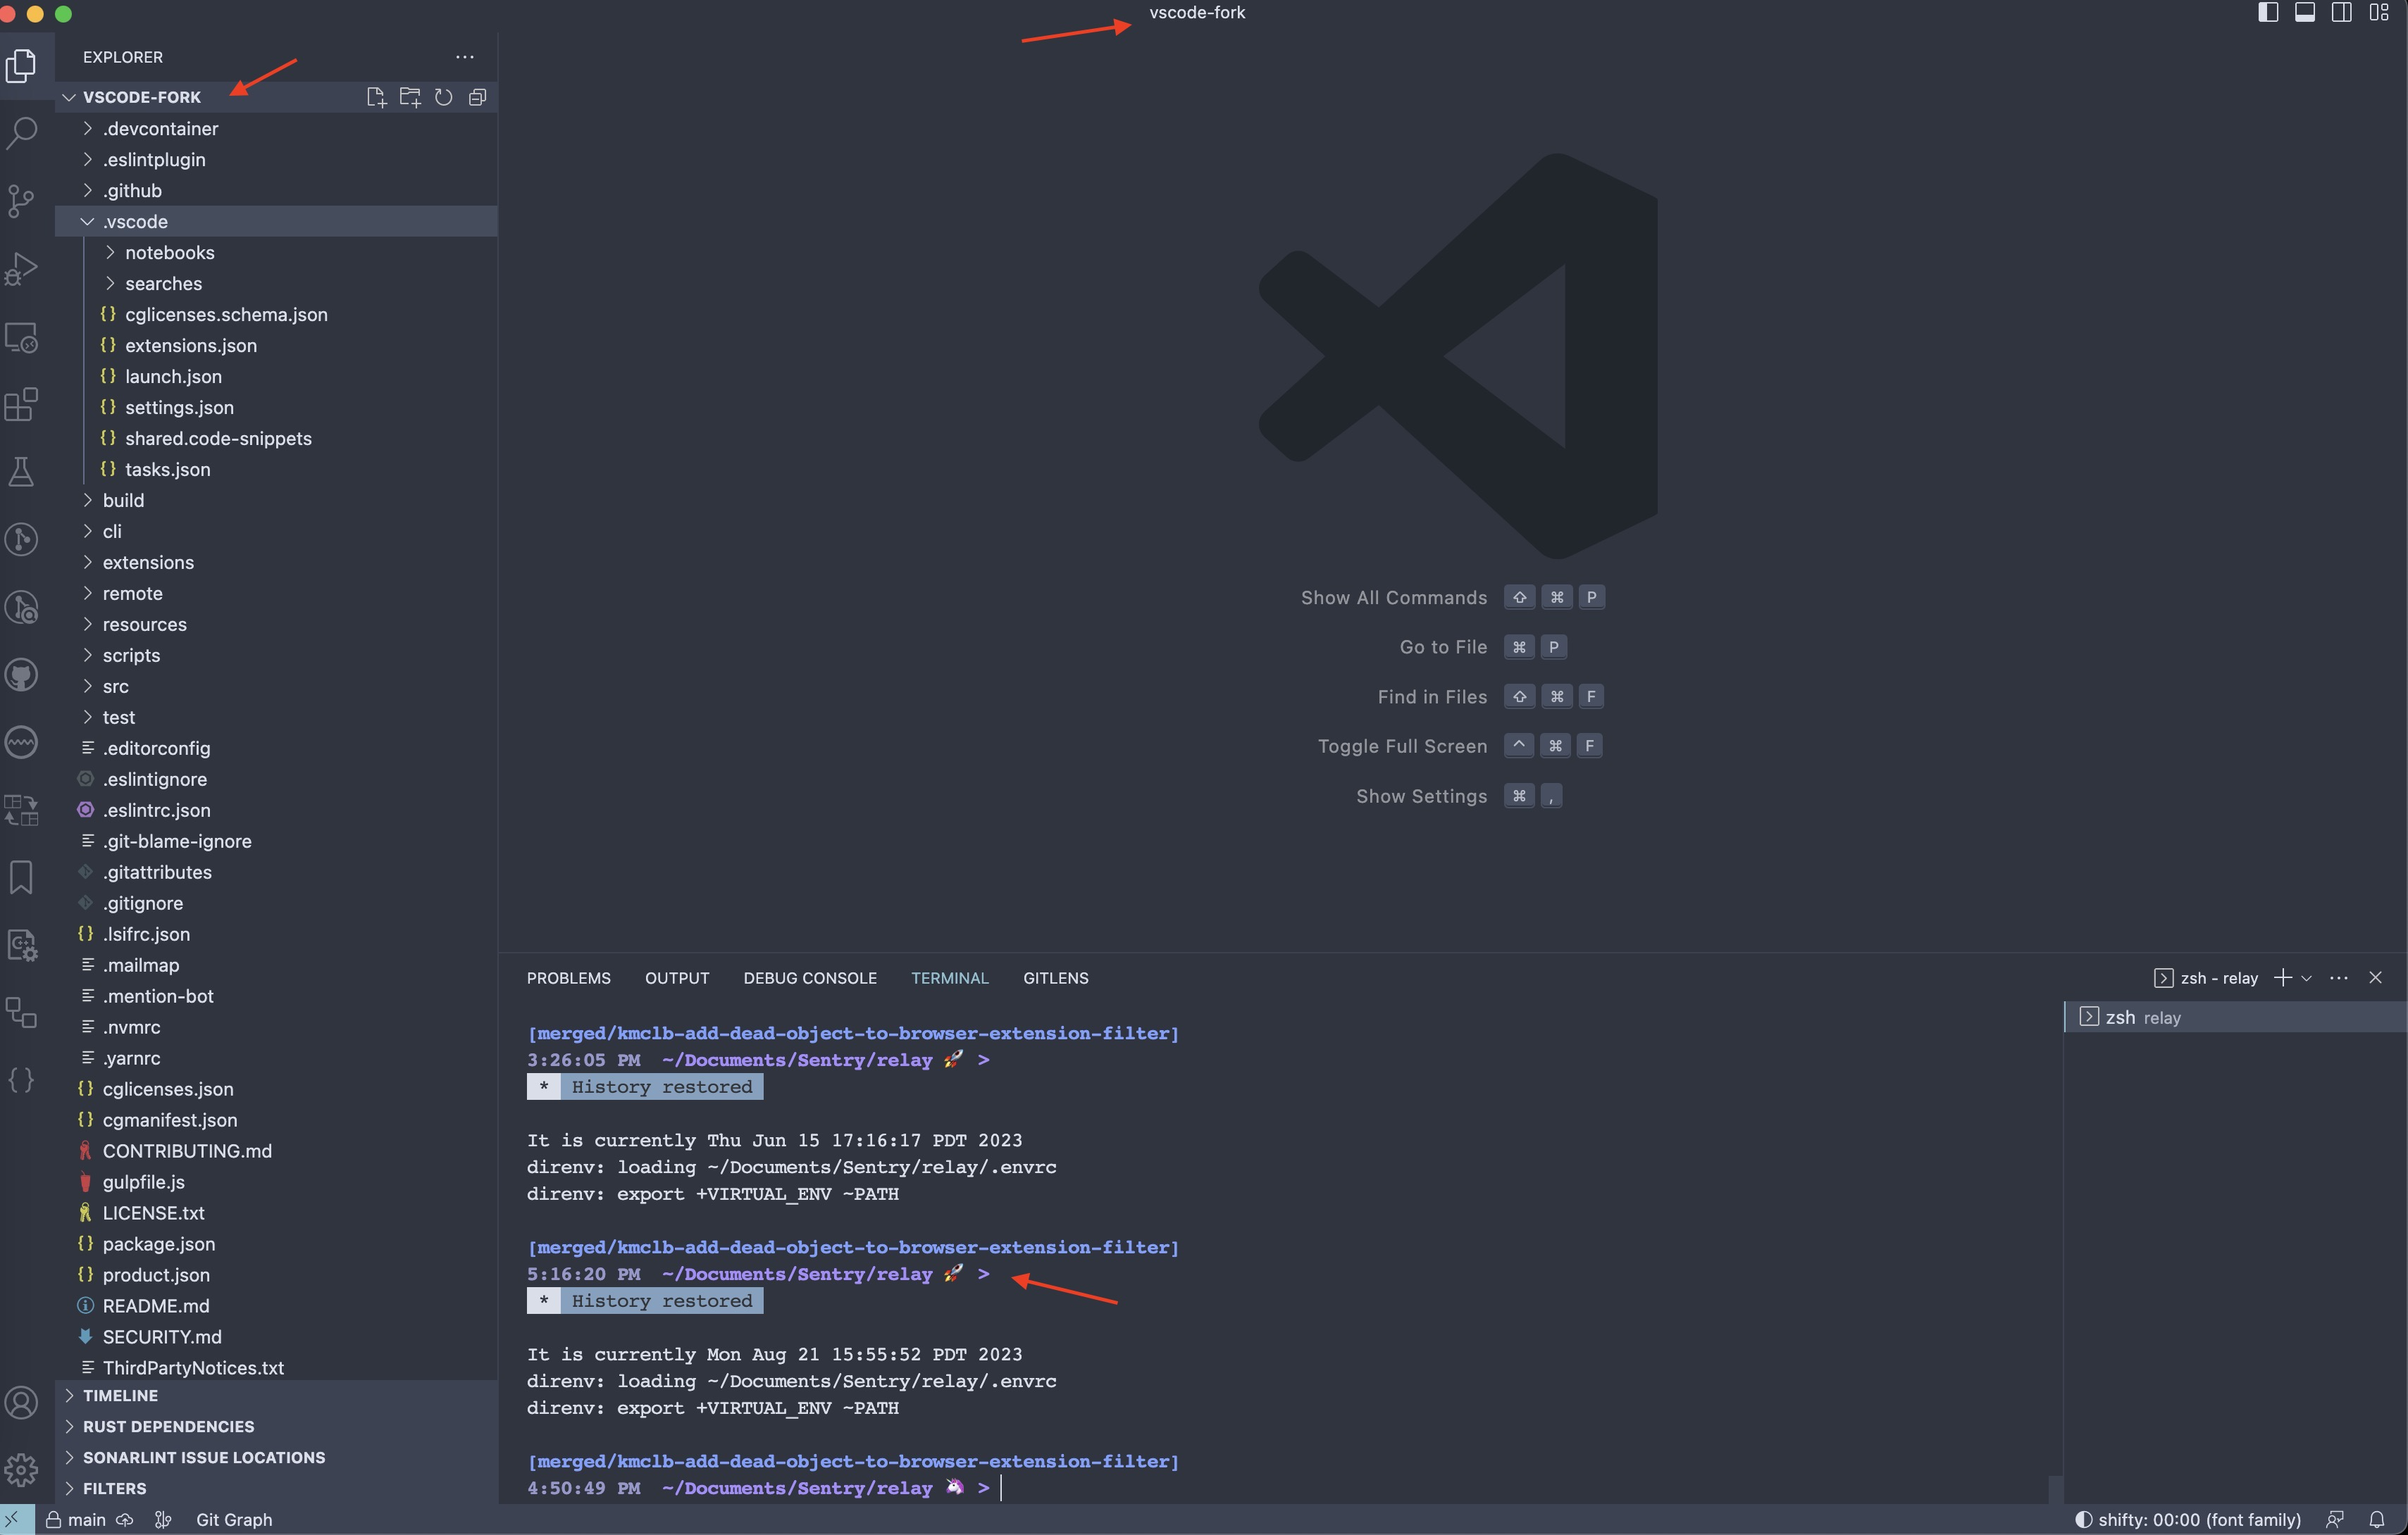This screenshot has height=1535, width=2408.
Task: Open the Search view in activity bar
Action: (22, 132)
